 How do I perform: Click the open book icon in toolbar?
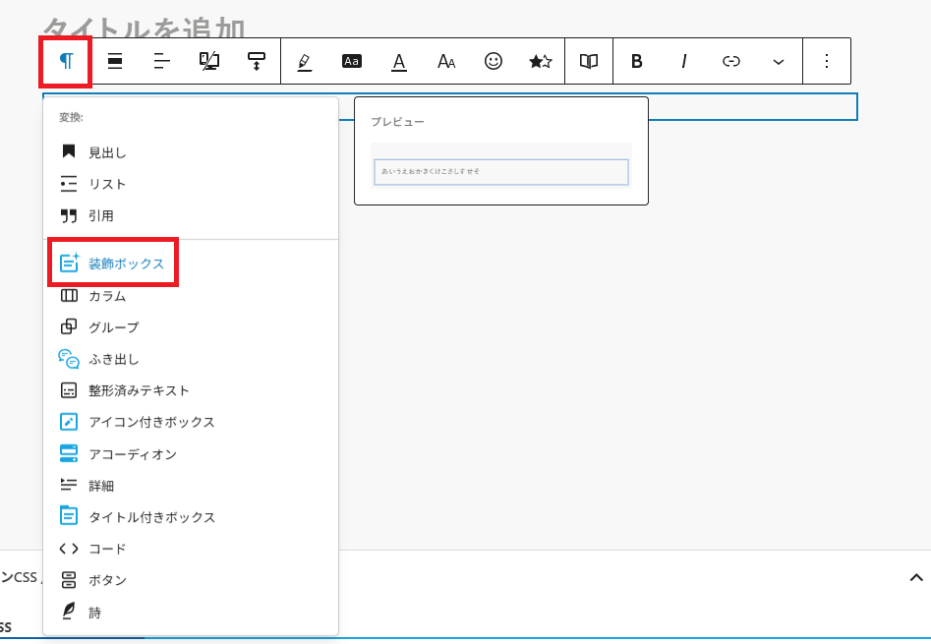point(589,61)
